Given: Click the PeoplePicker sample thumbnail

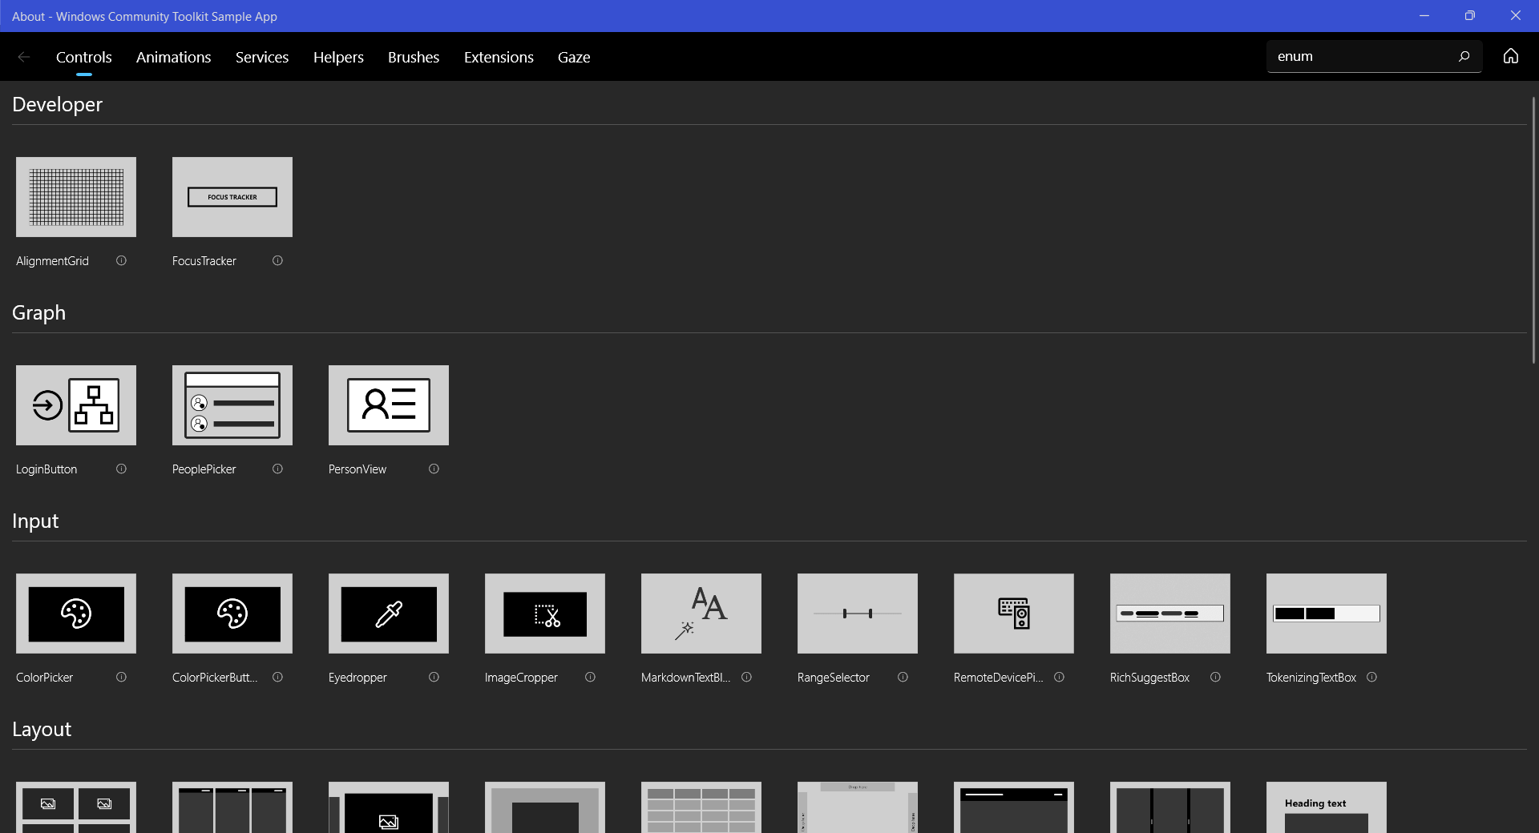Looking at the screenshot, I should click(x=232, y=405).
